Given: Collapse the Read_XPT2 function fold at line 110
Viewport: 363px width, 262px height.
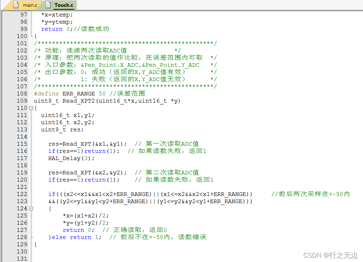Looking at the screenshot, I should pos(31,108).
